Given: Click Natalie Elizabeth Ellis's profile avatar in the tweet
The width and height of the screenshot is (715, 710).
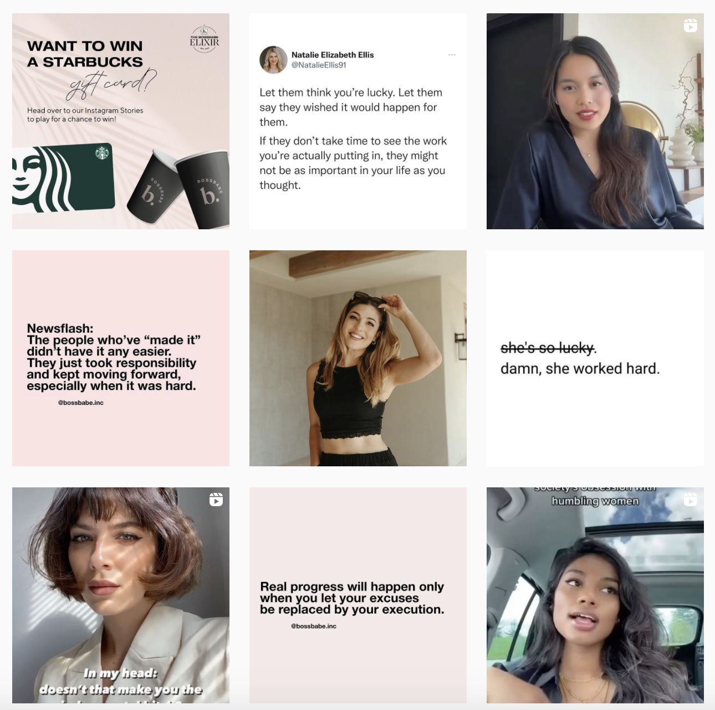Looking at the screenshot, I should coord(273,60).
